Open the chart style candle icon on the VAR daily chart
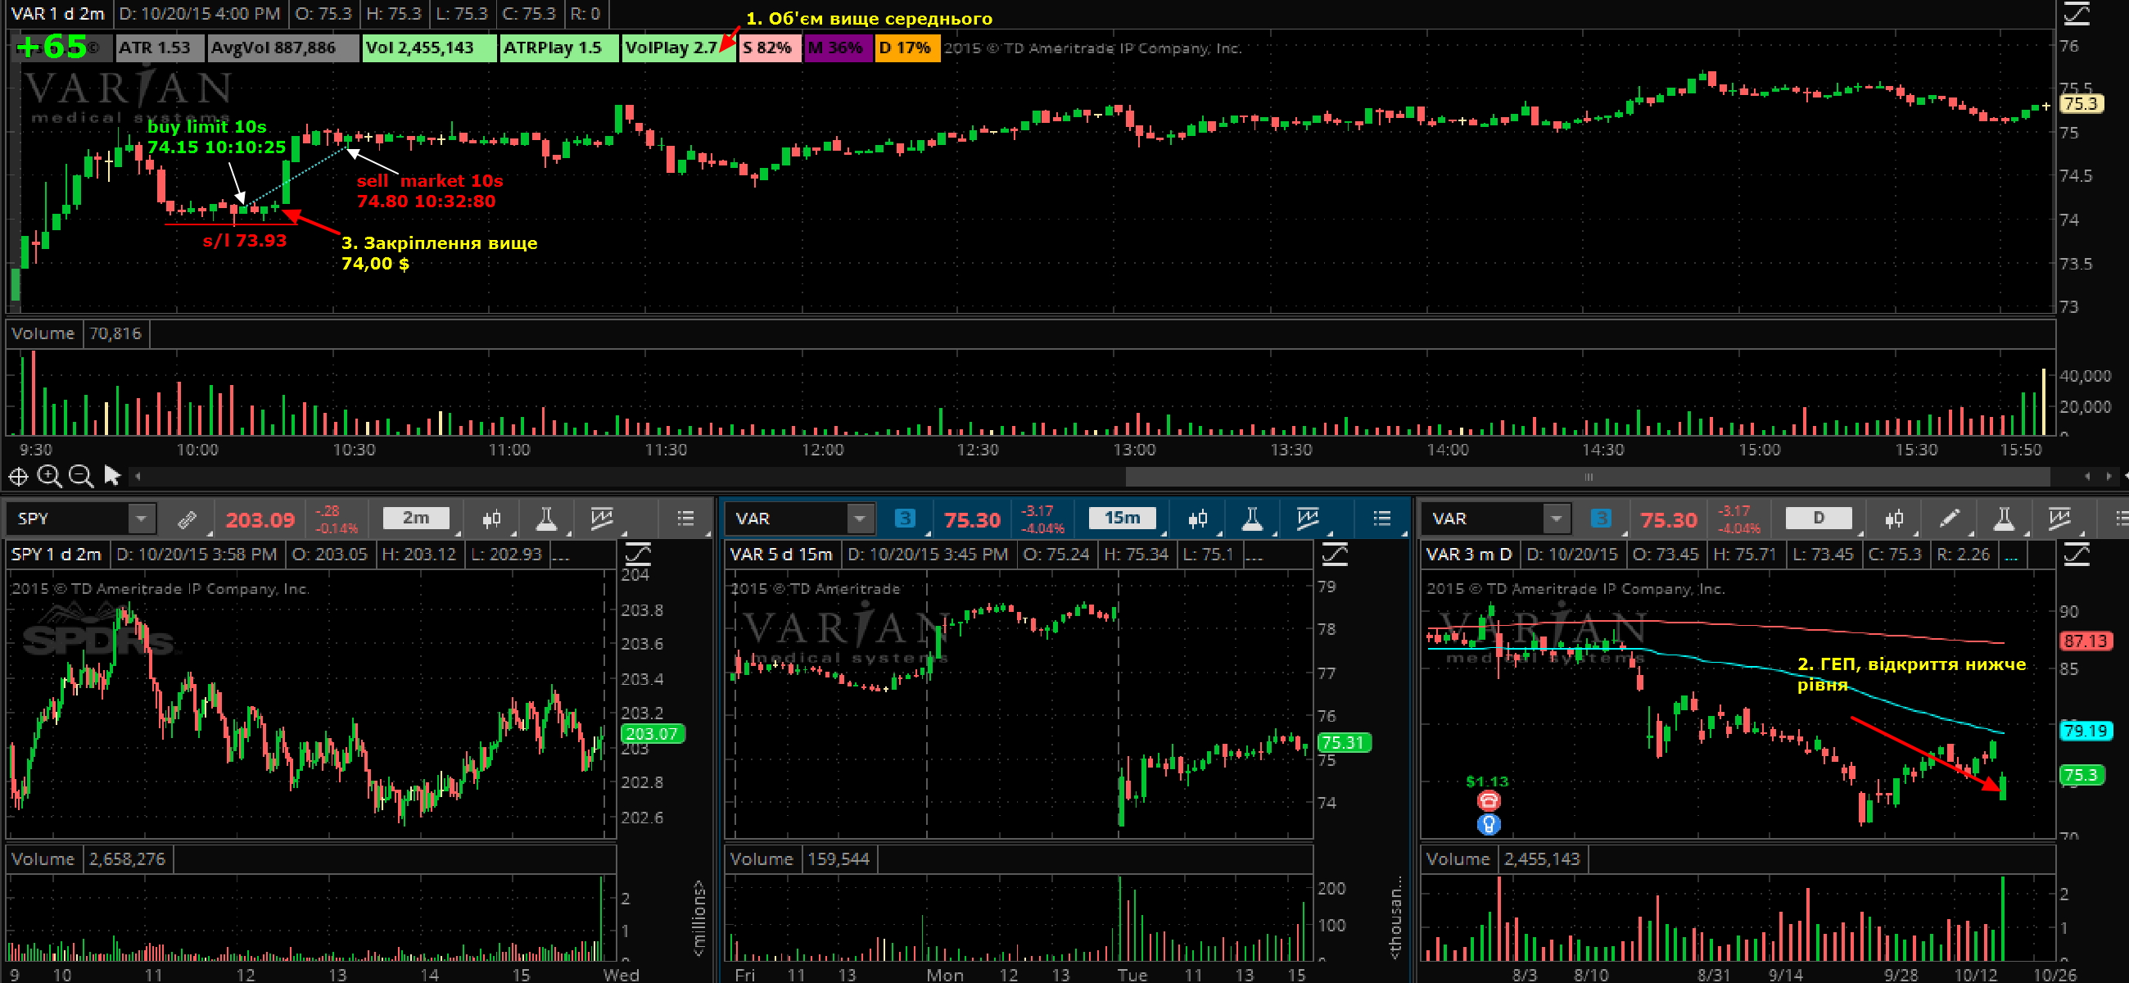Screen dimensions: 2129x983 pos(1894,519)
